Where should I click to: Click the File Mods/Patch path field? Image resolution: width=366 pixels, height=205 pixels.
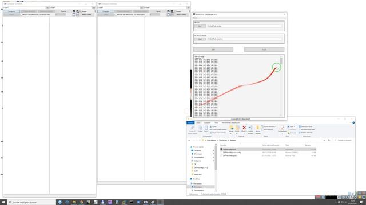tap(245, 39)
